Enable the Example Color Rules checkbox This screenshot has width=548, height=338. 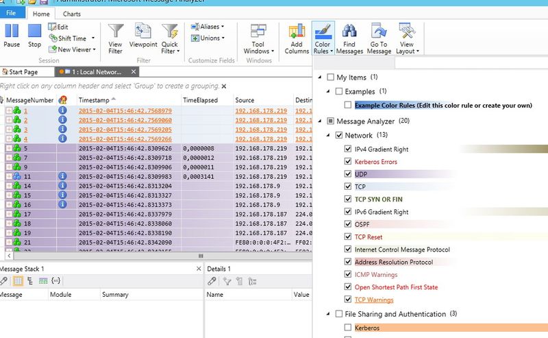coord(349,105)
